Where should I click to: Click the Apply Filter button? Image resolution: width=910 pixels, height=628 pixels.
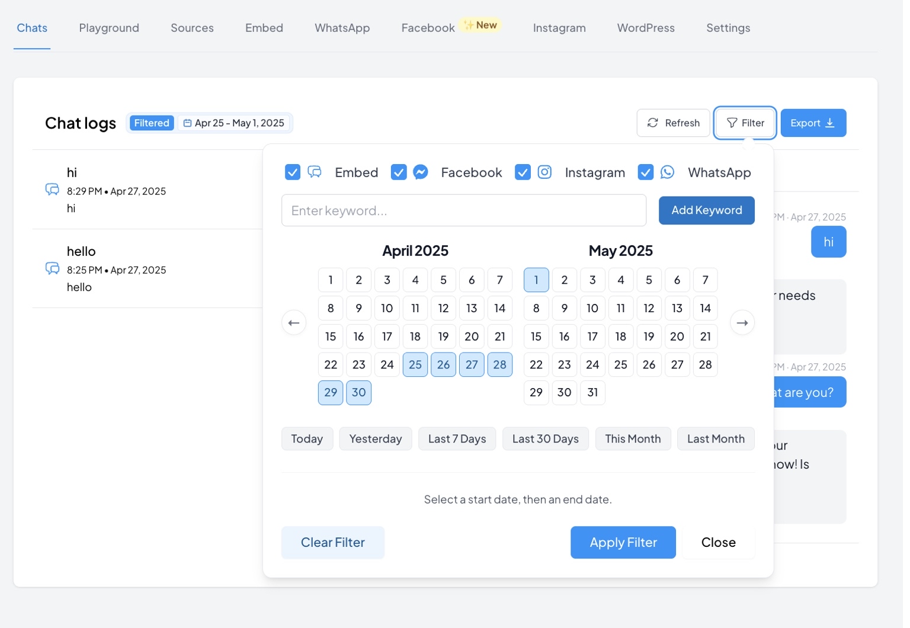pos(623,542)
